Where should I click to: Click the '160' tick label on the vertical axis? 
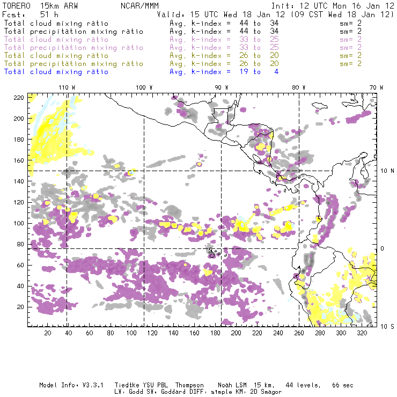(x=19, y=160)
